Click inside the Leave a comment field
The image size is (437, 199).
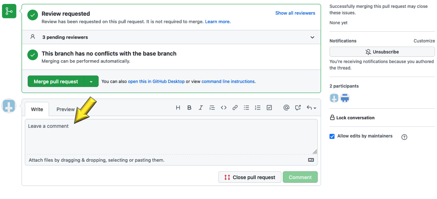pos(171,137)
